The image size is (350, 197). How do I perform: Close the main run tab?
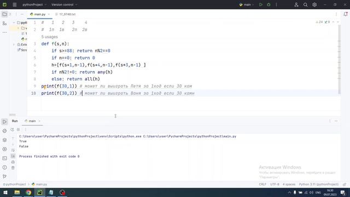pos(39,121)
